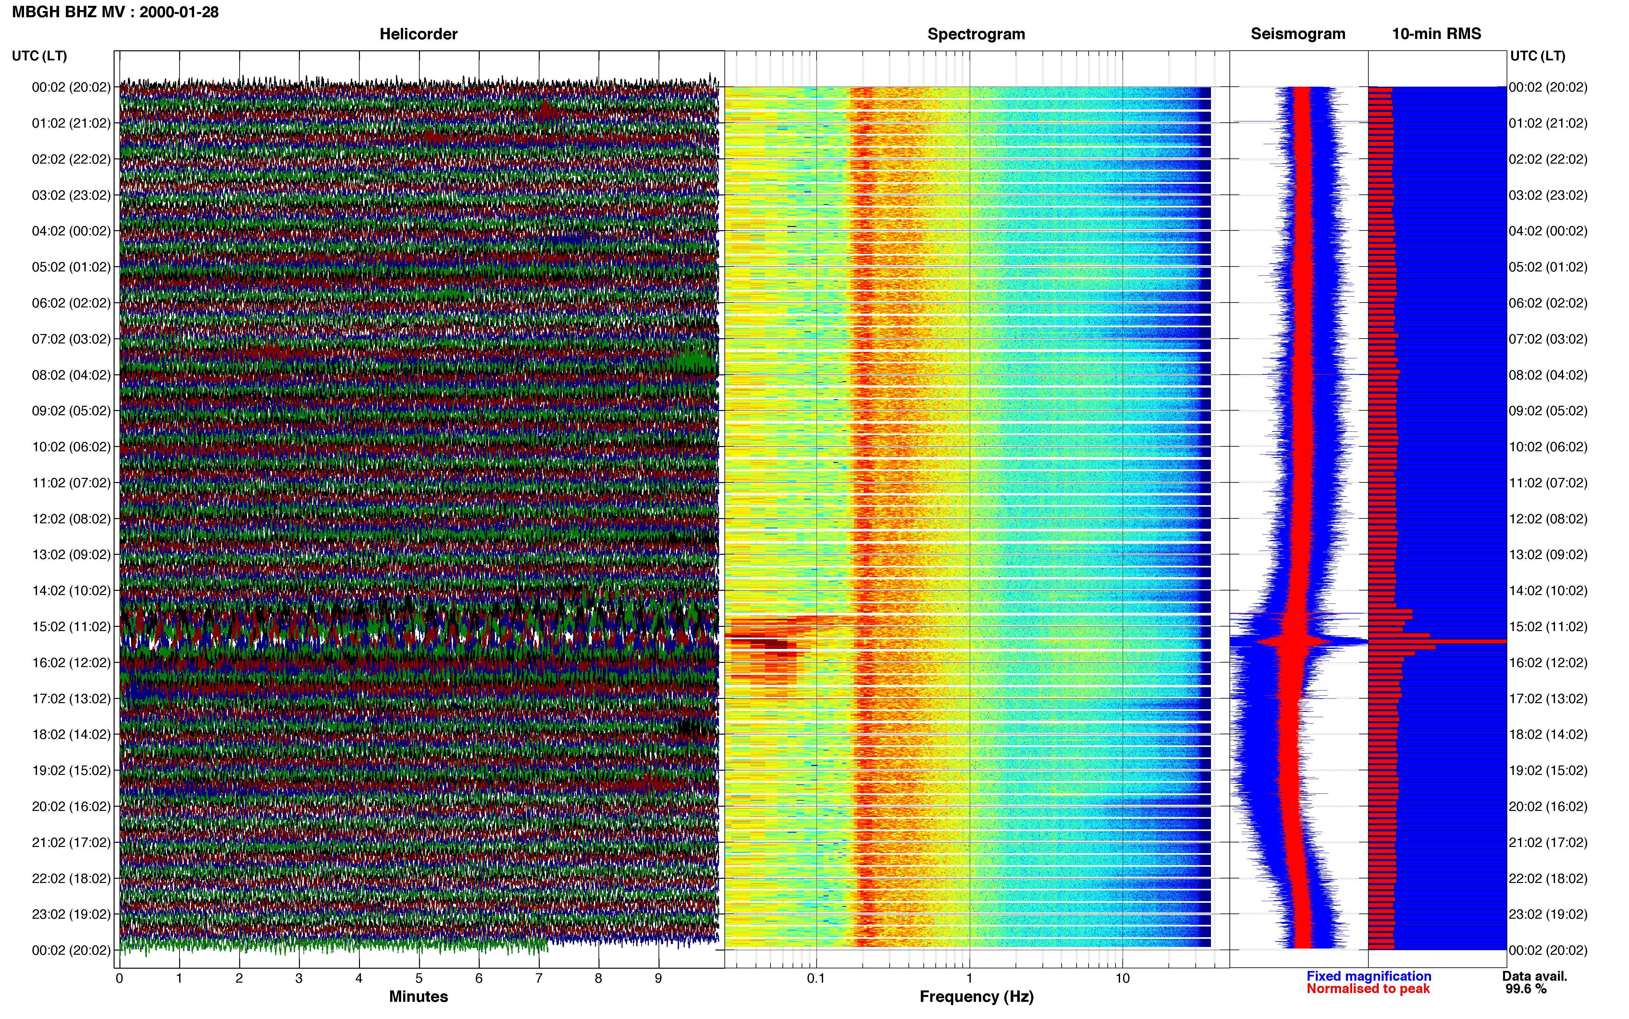Click left time label 12:02 (08:02)
The width and height of the screenshot is (1629, 1019).
pyautogui.click(x=71, y=519)
